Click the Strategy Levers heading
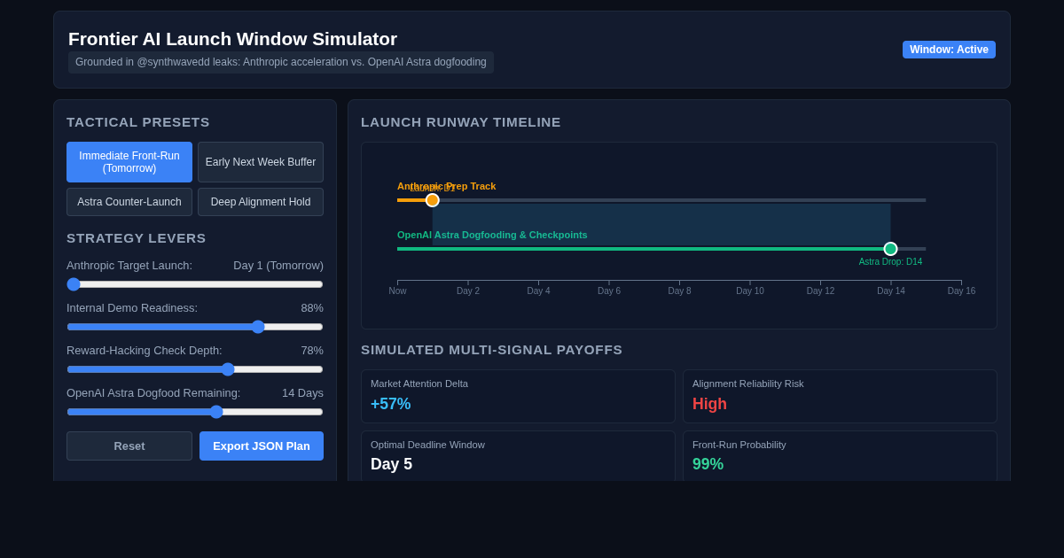 tap(137, 238)
